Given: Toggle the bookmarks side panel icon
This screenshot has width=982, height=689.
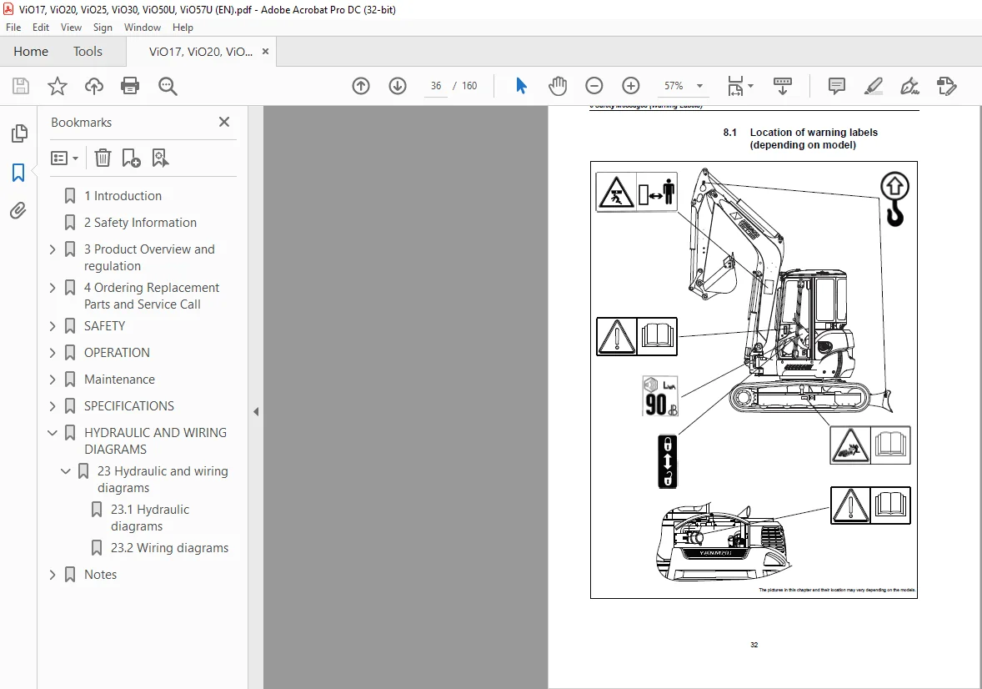Looking at the screenshot, I should click(18, 173).
